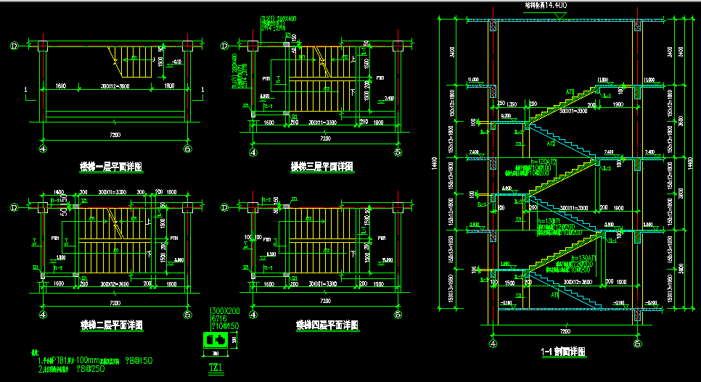Select note line 1 mentioning PTB1 100mm
The width and height of the screenshot is (701, 382).
pos(88,360)
